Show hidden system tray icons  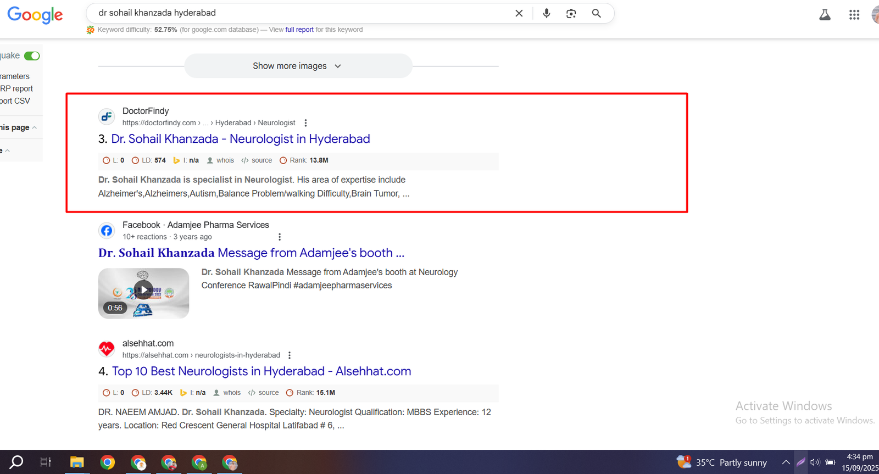[x=786, y=462]
